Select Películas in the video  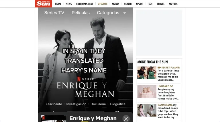click(x=80, y=13)
